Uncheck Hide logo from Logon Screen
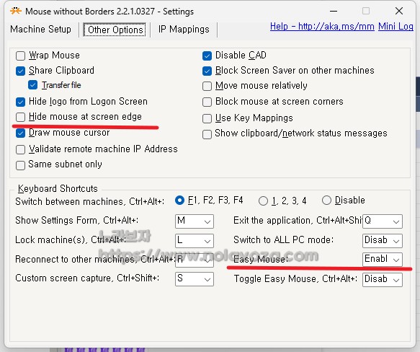420x352 pixels. (21, 102)
